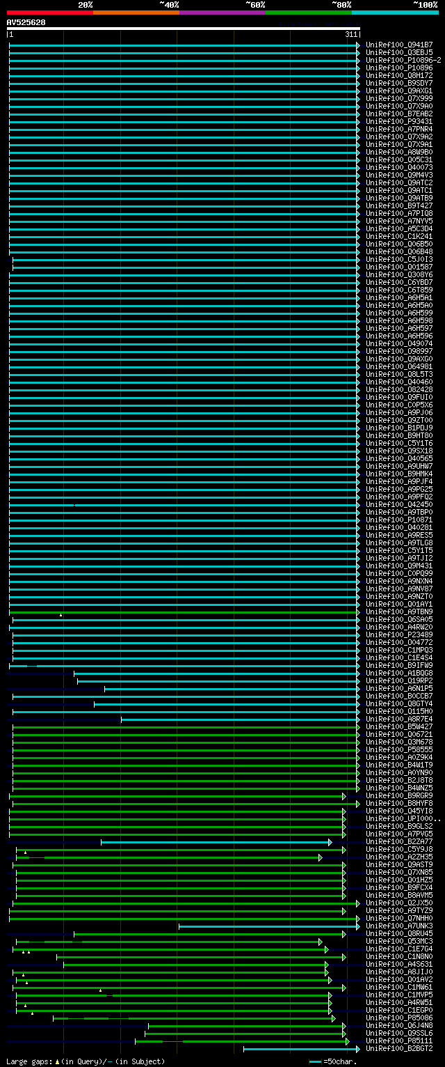Click the red 20% identity legend segment

[x=49, y=13]
